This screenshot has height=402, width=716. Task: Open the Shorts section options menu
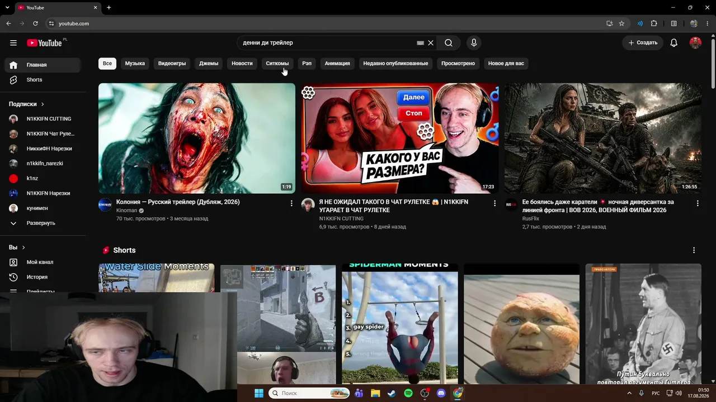point(694,250)
